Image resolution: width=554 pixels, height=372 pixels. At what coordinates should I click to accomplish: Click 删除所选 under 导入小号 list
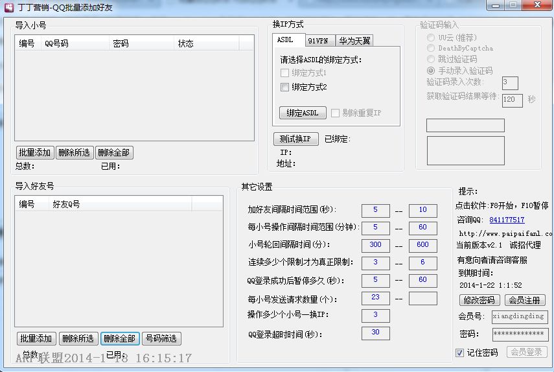(x=75, y=153)
